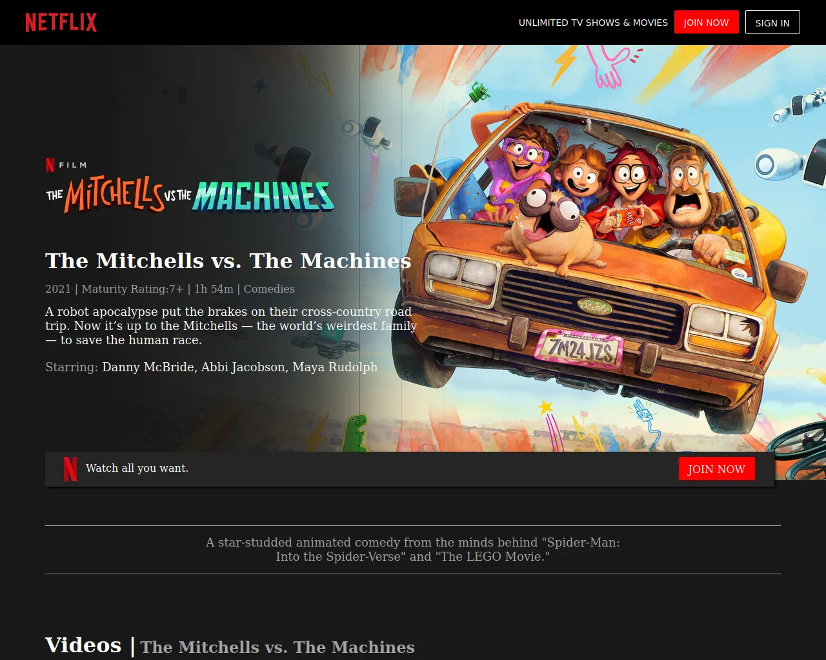Select actor Danny McBride
This screenshot has width=826, height=660.
pyautogui.click(x=148, y=367)
